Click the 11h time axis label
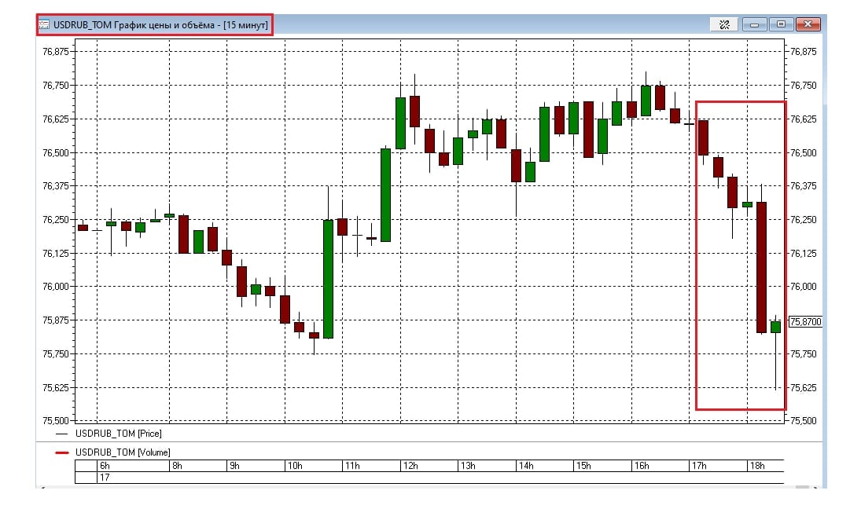The height and width of the screenshot is (509, 850). point(352,466)
